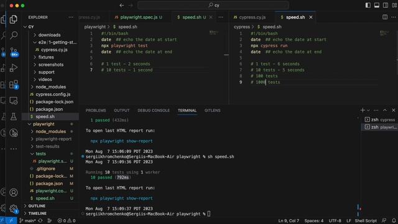Open more actions for right editor group
The width and height of the screenshot is (398, 224).
tap(394, 17)
